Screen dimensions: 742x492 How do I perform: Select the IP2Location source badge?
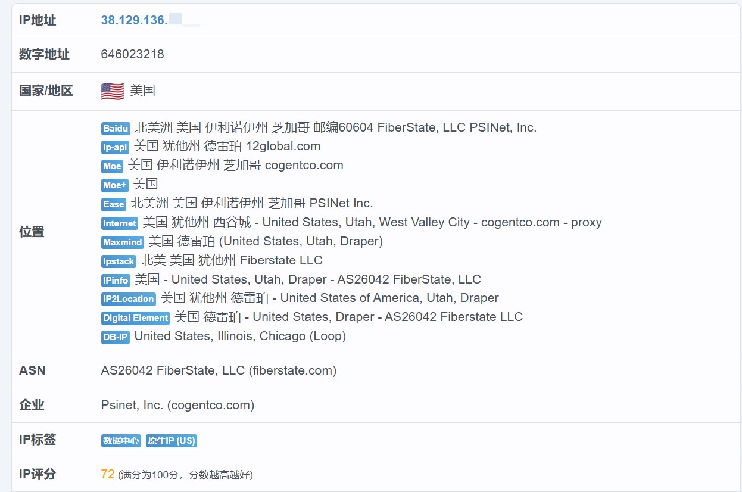click(x=129, y=299)
